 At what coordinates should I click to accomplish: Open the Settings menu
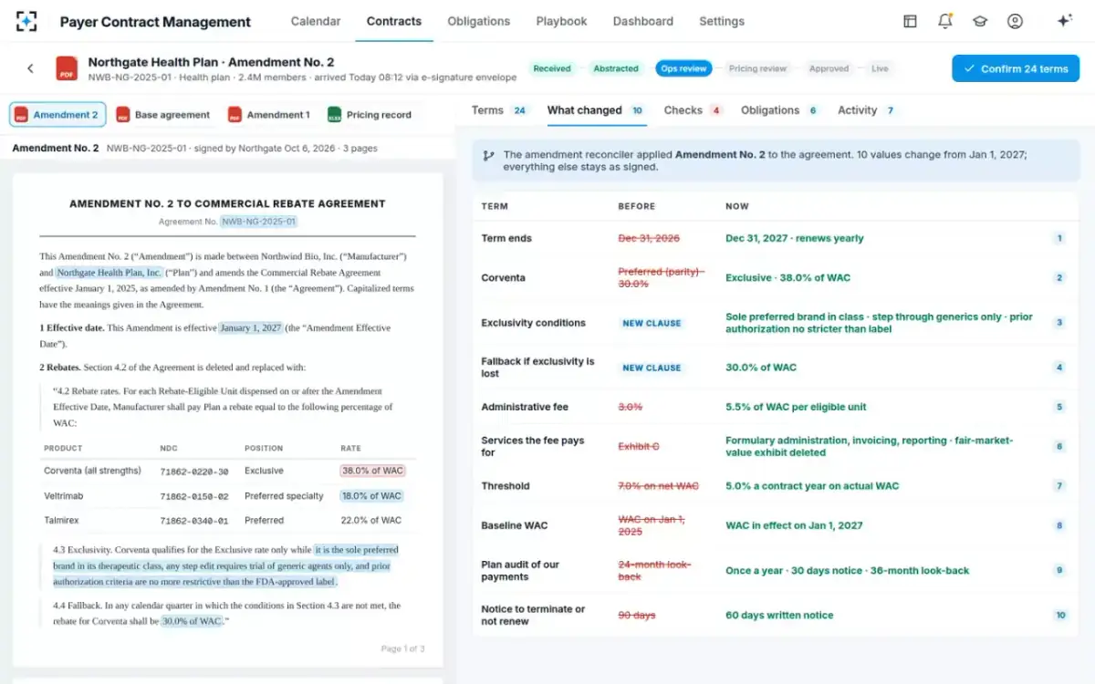(x=722, y=21)
